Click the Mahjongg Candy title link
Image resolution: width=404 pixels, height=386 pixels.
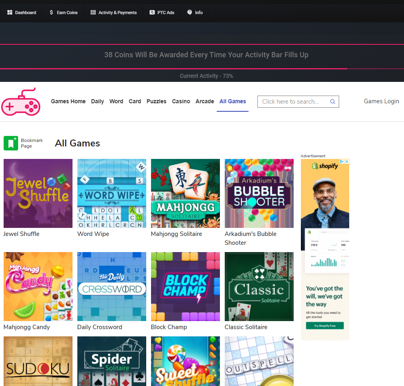coord(27,327)
